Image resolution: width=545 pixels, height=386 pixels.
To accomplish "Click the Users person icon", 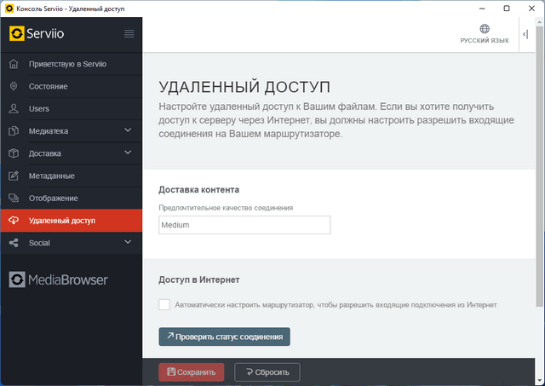I will [x=13, y=109].
